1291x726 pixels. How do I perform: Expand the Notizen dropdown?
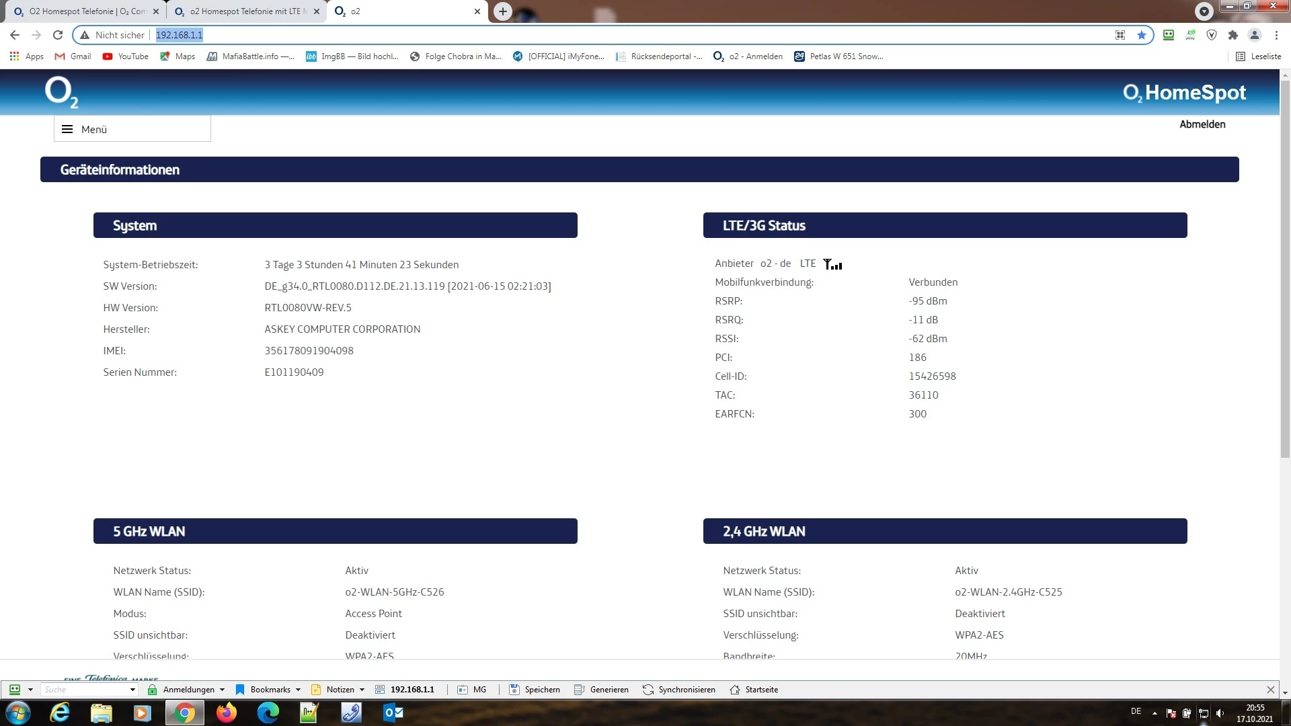point(339,690)
